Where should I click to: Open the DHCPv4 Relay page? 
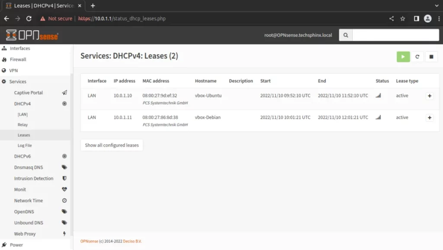(22, 125)
